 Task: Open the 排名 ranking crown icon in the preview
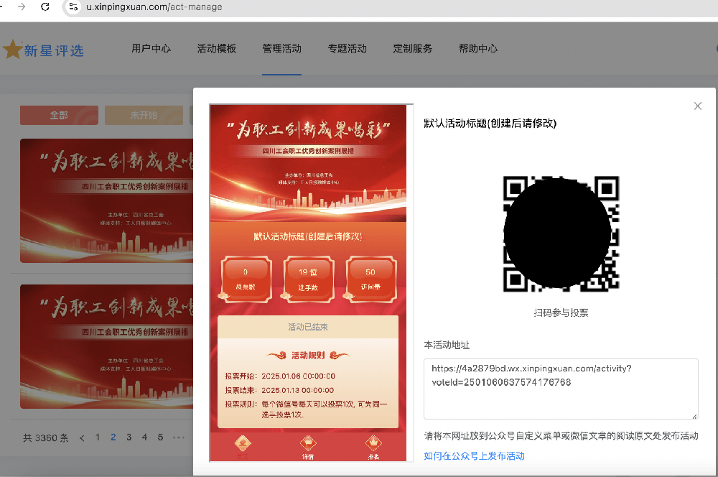pos(373,447)
